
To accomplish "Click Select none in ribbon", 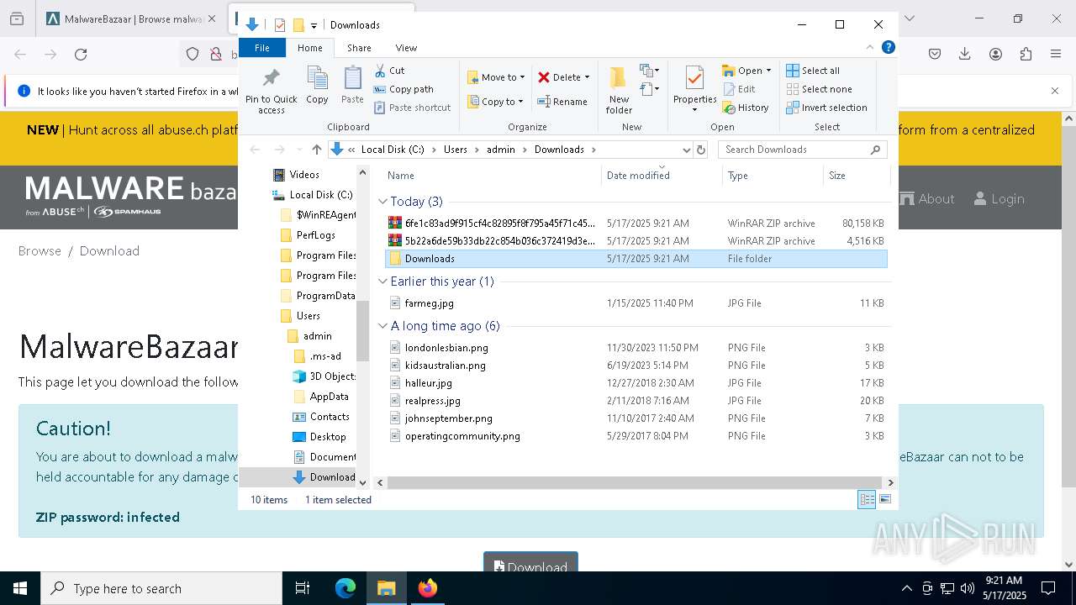I will click(819, 89).
